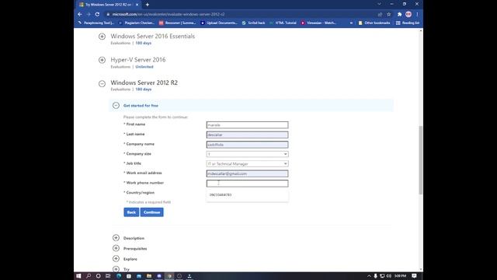Open the Company size dropdown
The image size is (497, 280).
pyautogui.click(x=247, y=154)
